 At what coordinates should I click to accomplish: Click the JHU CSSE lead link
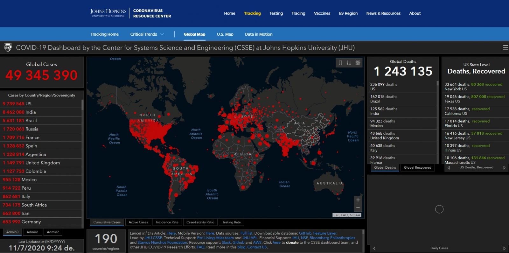coord(153,238)
